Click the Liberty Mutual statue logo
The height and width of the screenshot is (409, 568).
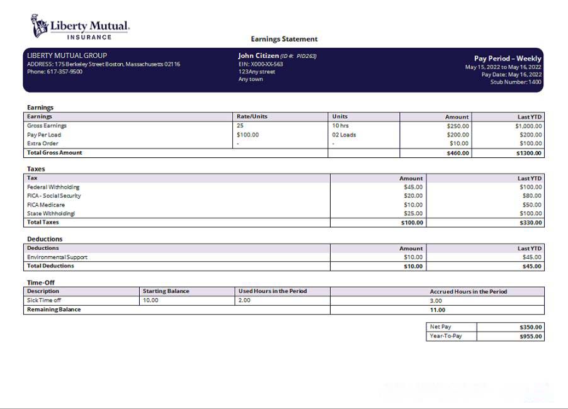(40, 26)
